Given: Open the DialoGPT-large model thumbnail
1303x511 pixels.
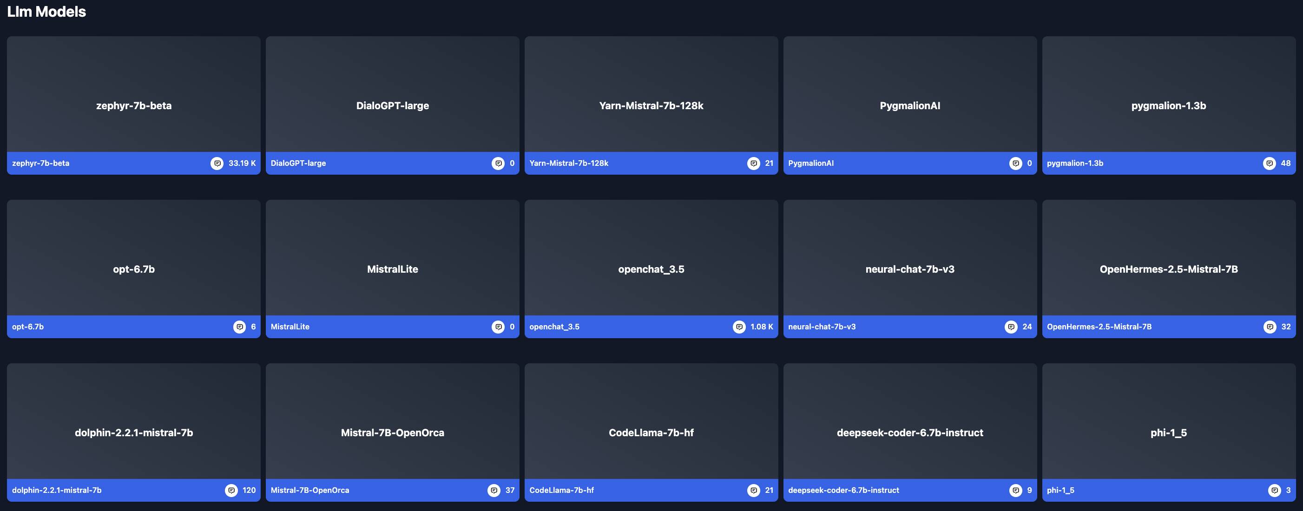Looking at the screenshot, I should pyautogui.click(x=393, y=94).
